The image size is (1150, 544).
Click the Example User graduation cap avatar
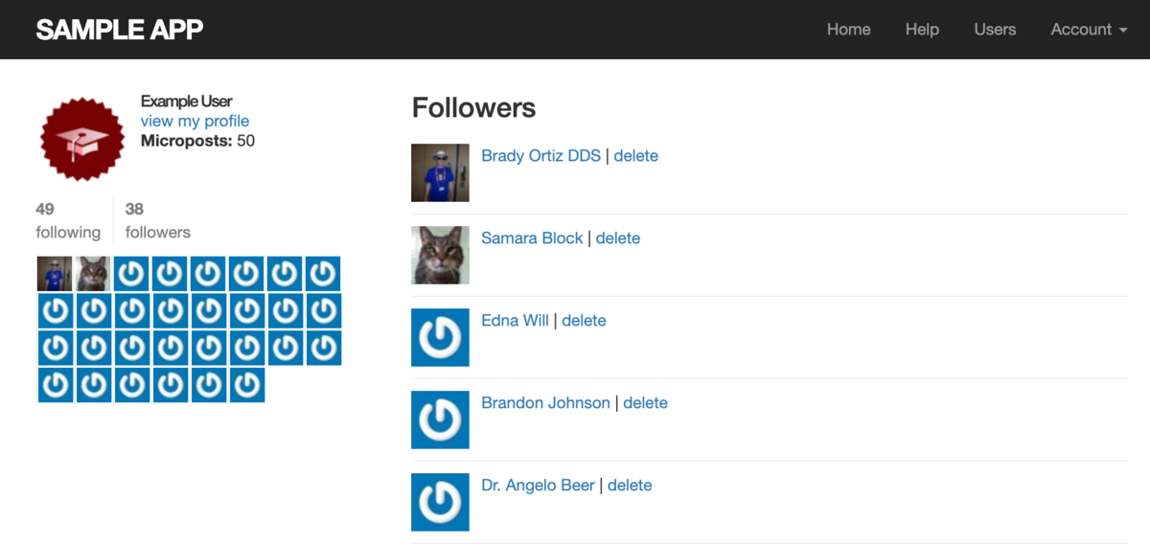coord(82,139)
